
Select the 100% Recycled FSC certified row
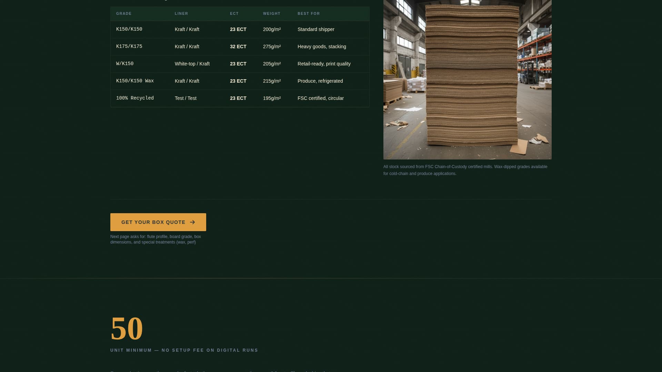click(x=240, y=98)
